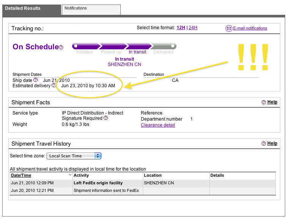Click help icon beside On Schedule

(x=61, y=47)
